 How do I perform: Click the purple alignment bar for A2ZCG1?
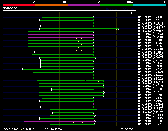pos(60,37)
